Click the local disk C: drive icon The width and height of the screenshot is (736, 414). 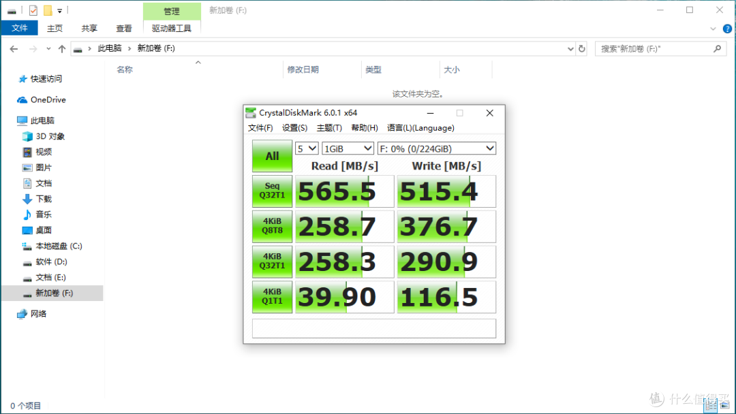(x=27, y=246)
